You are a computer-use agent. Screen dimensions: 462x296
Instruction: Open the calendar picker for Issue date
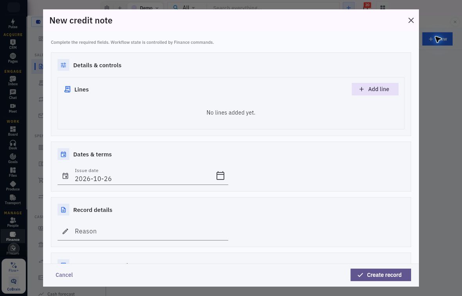click(x=220, y=176)
